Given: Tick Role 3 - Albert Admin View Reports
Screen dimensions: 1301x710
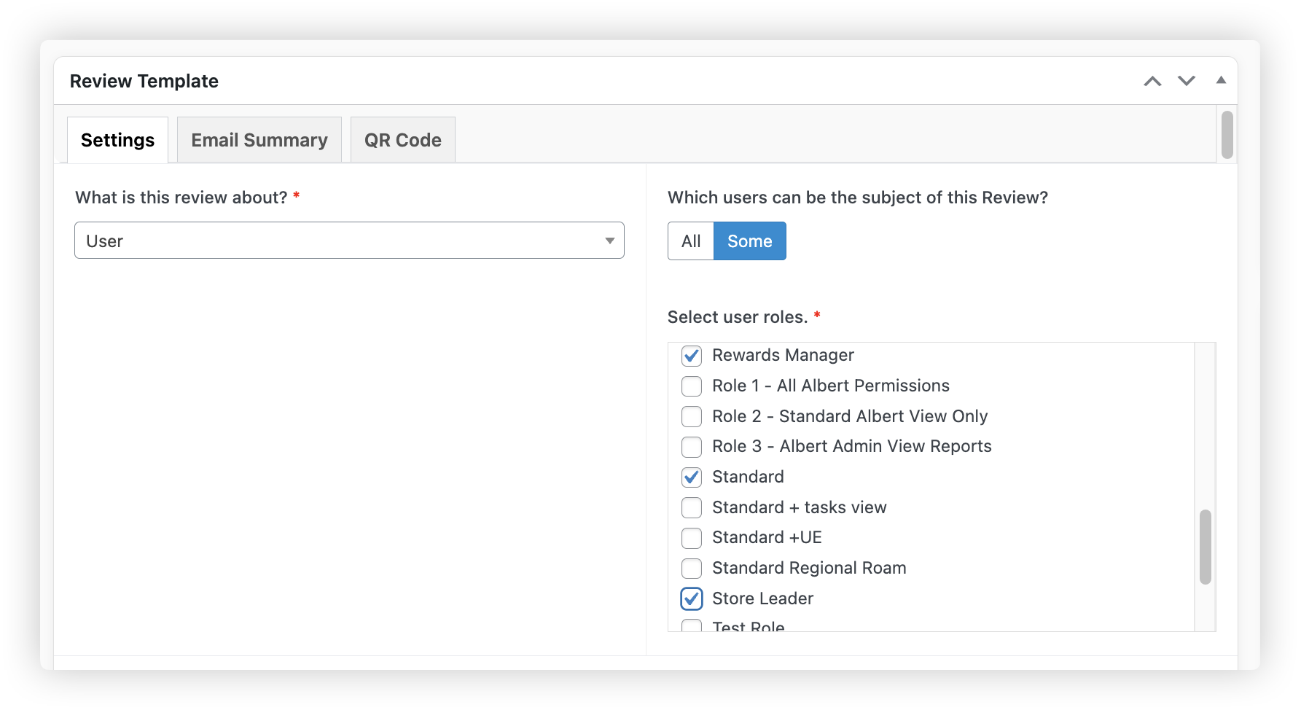Looking at the screenshot, I should point(692,446).
